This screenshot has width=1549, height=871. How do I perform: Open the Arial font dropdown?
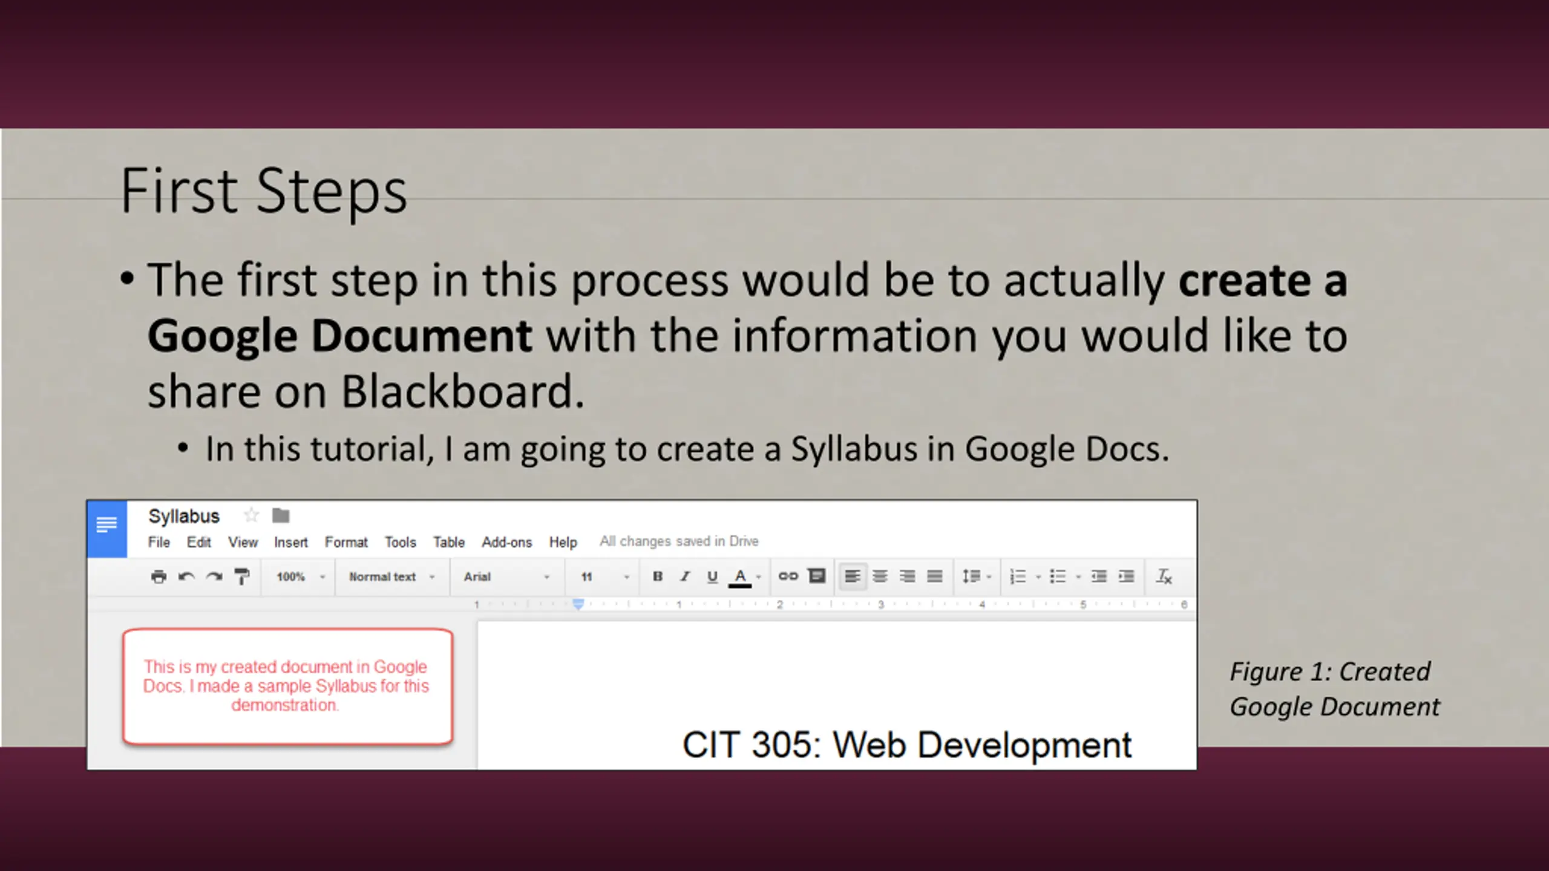(x=507, y=576)
